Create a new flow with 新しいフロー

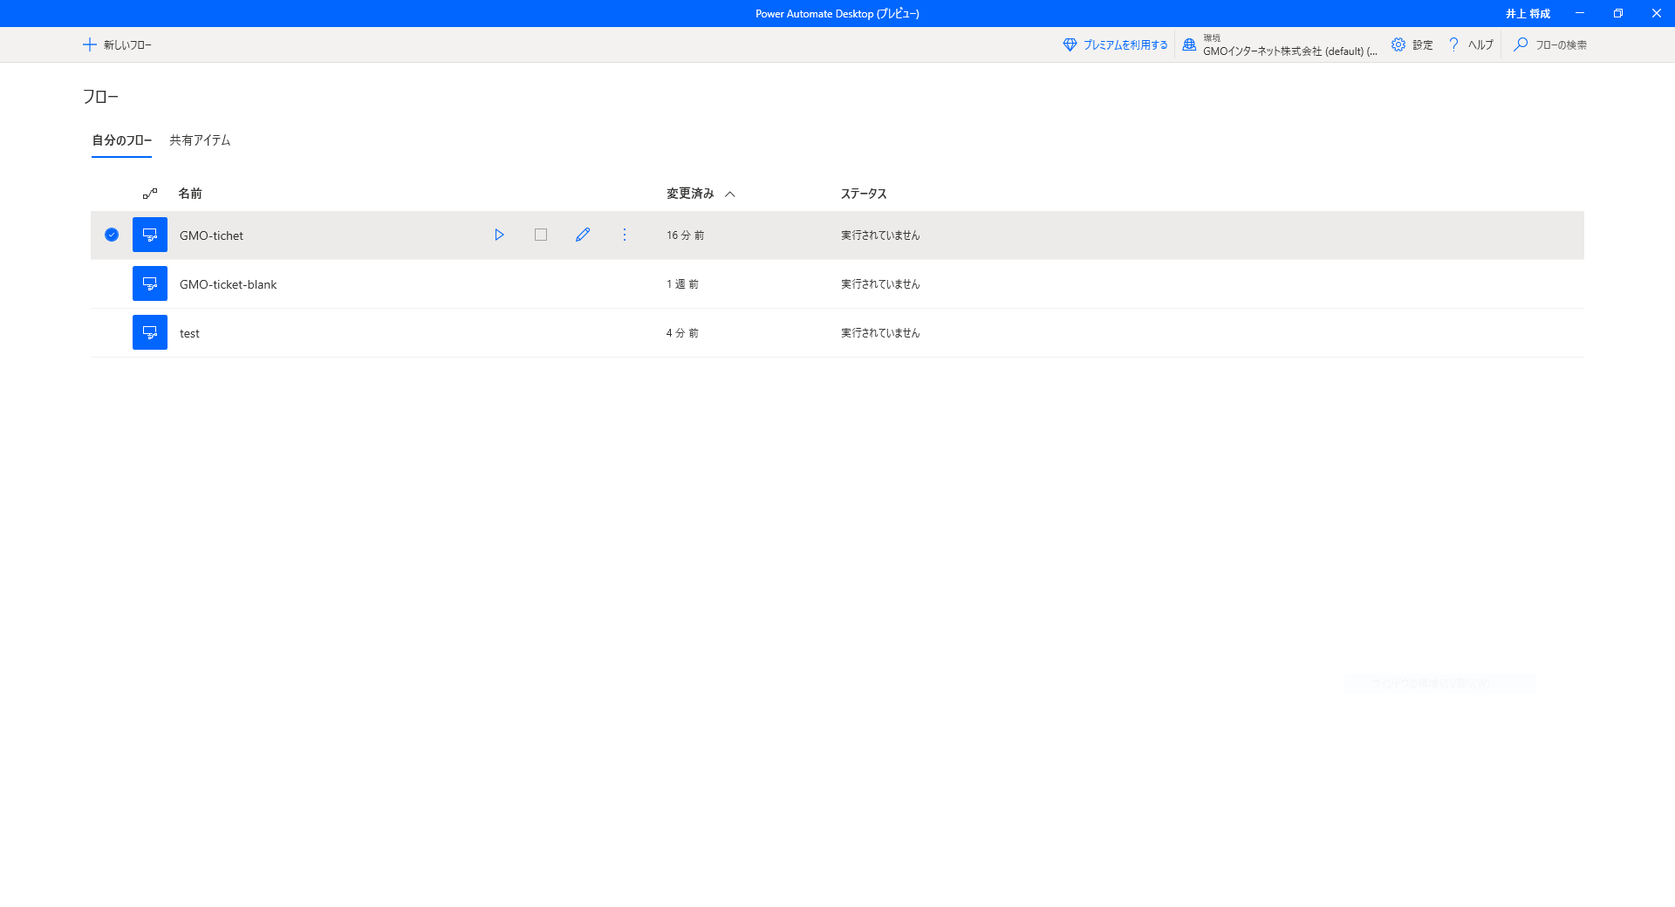click(x=117, y=44)
